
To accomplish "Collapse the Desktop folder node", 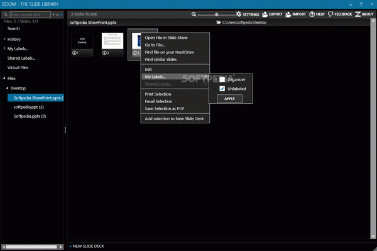I will [7, 88].
